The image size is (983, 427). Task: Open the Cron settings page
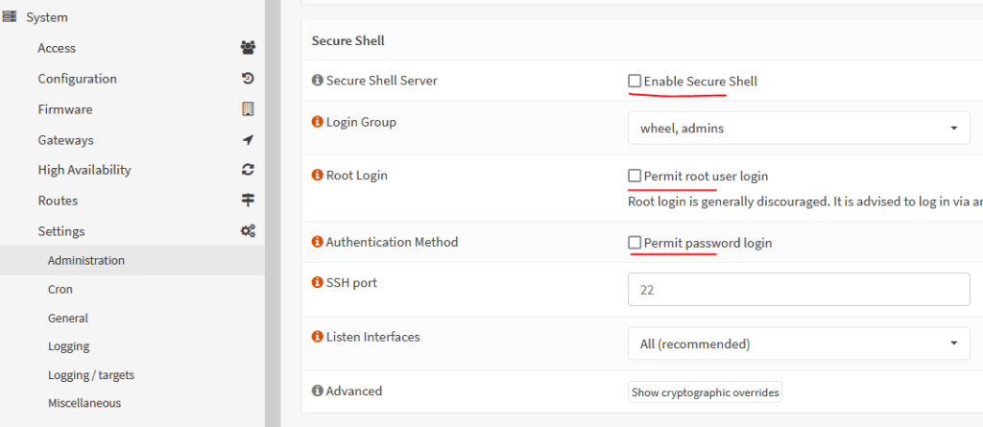pyautogui.click(x=60, y=289)
